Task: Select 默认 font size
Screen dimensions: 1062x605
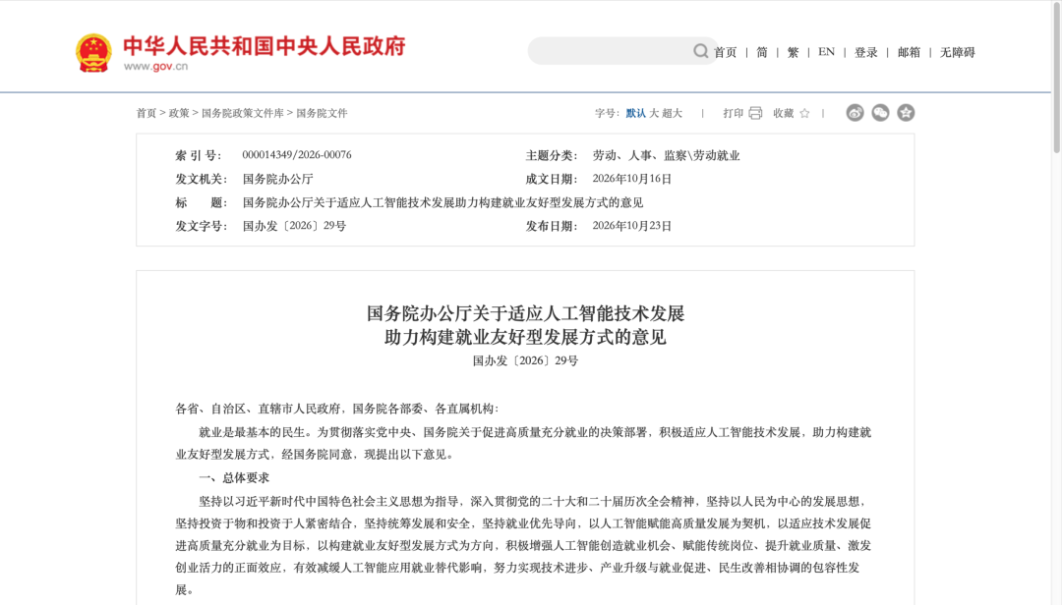Action: tap(635, 113)
